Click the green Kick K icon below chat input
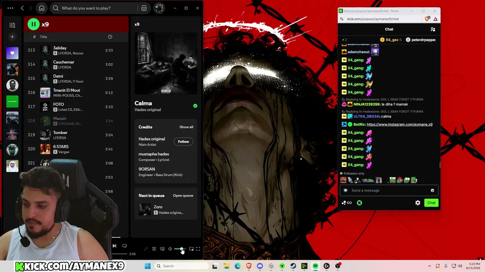This screenshot has height=272, width=485. tap(359, 203)
